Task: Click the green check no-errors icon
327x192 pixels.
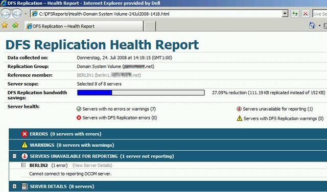Action: pyautogui.click(x=79, y=109)
